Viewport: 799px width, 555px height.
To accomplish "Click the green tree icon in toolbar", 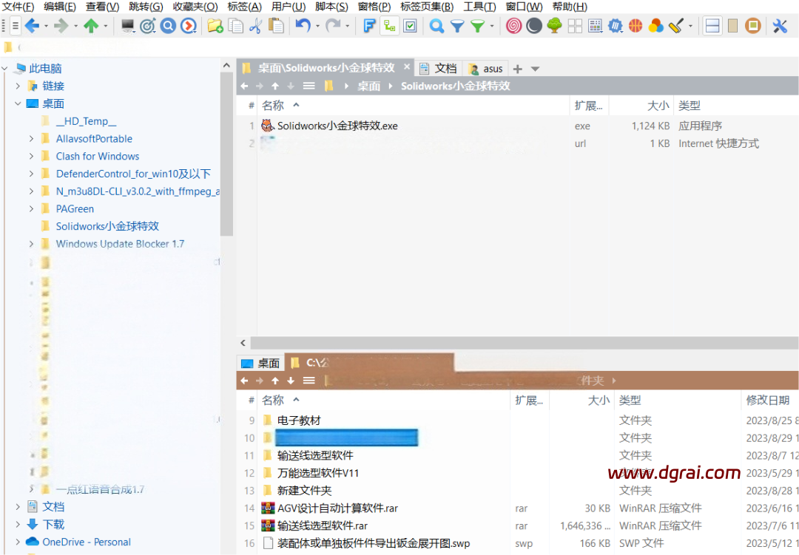I will pyautogui.click(x=554, y=26).
